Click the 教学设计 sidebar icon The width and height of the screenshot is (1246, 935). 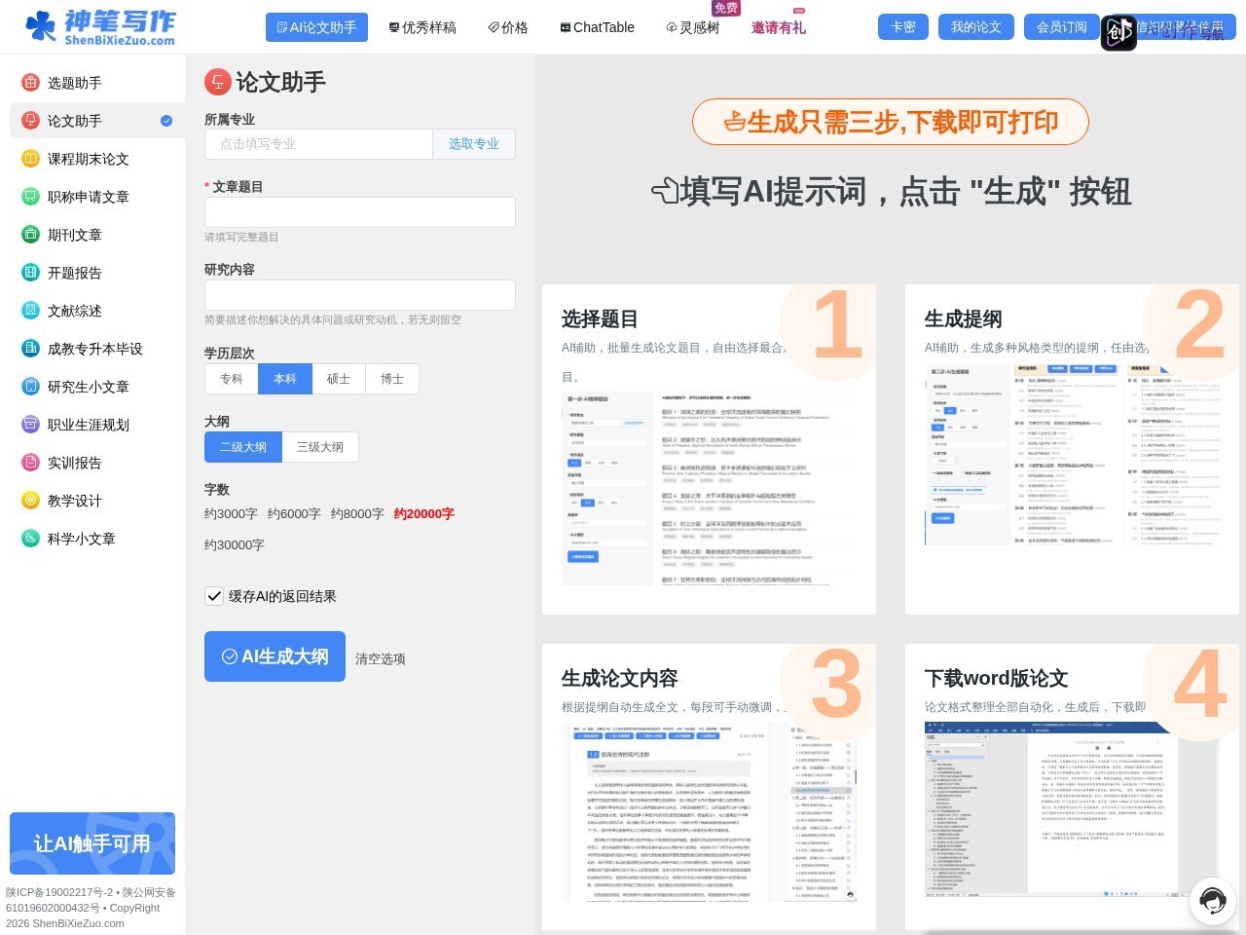(30, 501)
